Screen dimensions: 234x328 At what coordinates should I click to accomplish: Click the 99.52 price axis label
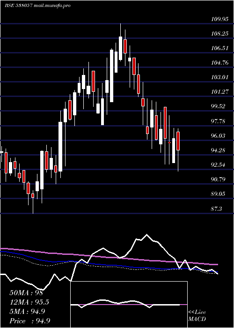click(219, 106)
